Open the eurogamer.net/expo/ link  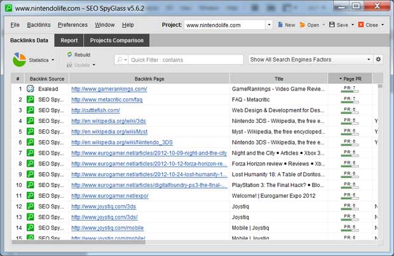tap(110, 196)
